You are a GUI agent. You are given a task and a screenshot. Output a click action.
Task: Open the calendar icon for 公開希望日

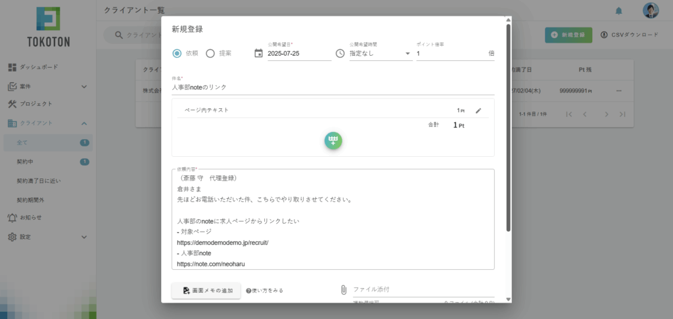[258, 53]
